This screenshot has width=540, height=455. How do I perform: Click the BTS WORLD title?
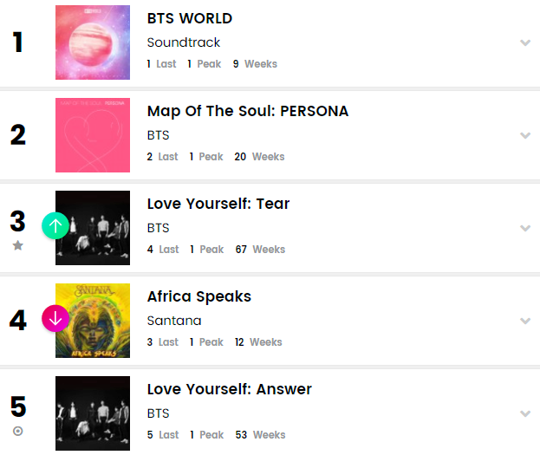[x=190, y=18]
